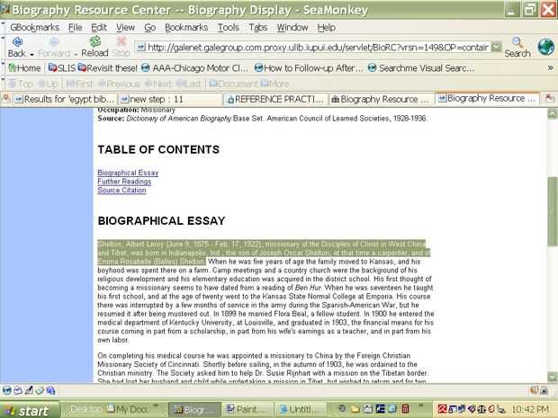Screen dimensions: 558x418
Task: Open the GBookmarks menu
Action: [x=34, y=27]
